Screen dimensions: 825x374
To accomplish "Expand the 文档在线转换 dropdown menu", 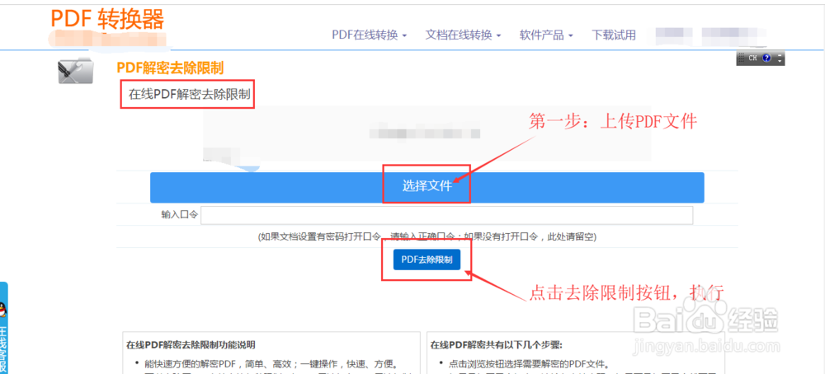I will (x=463, y=35).
